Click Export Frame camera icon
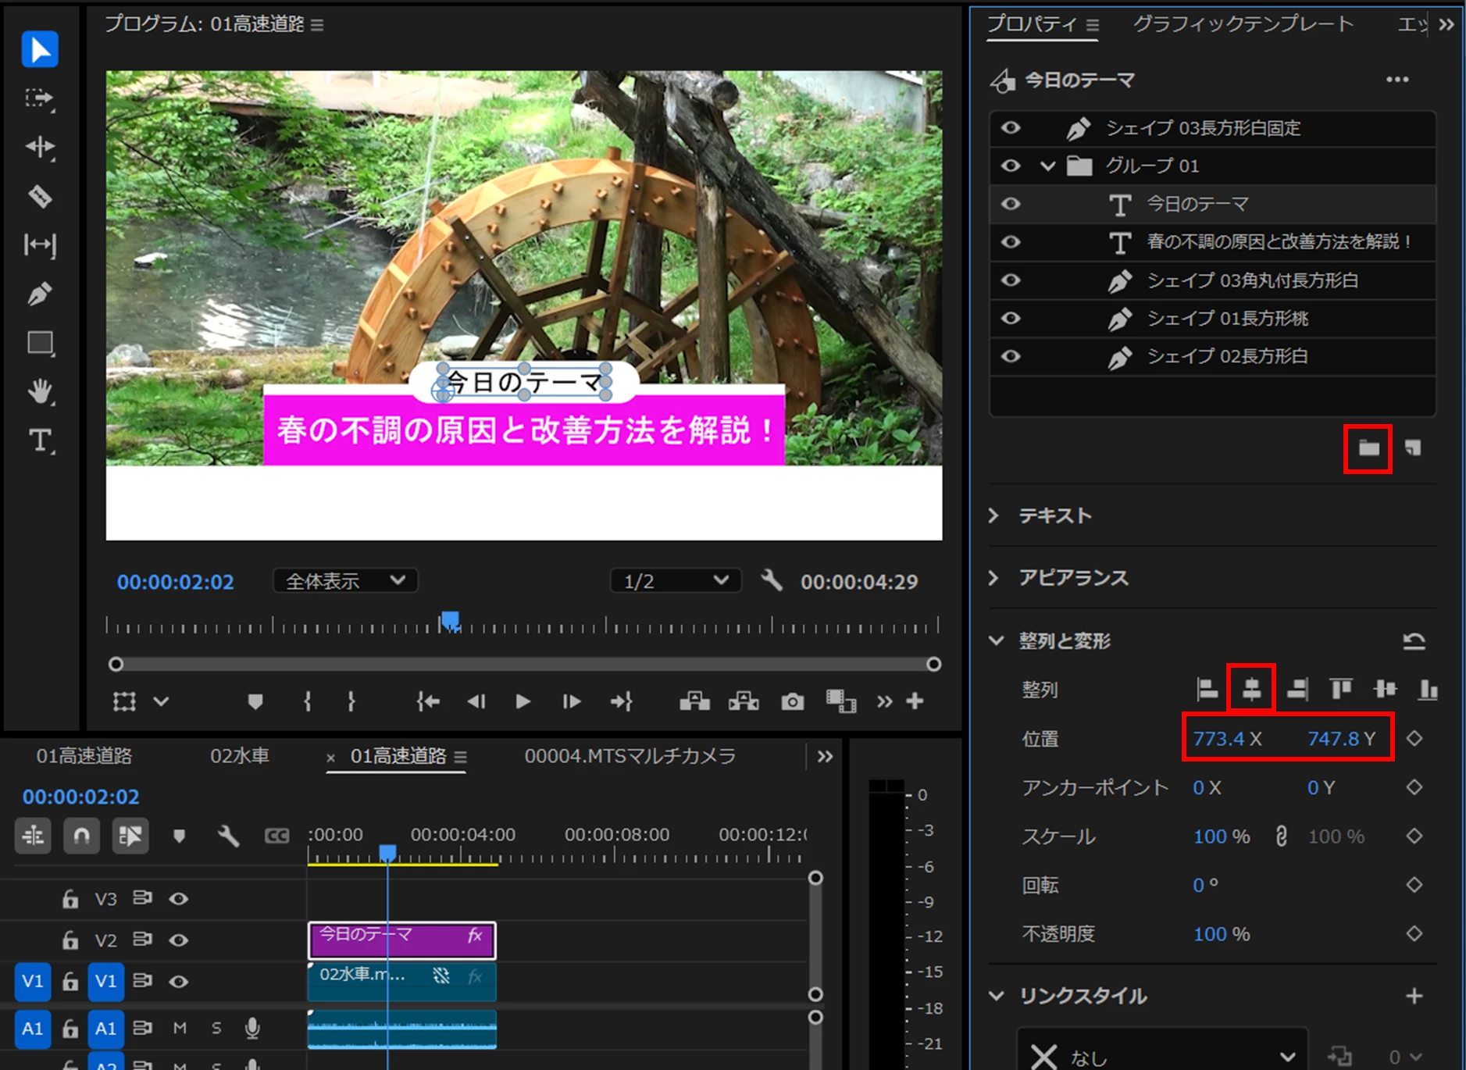The height and width of the screenshot is (1070, 1466). [x=792, y=701]
